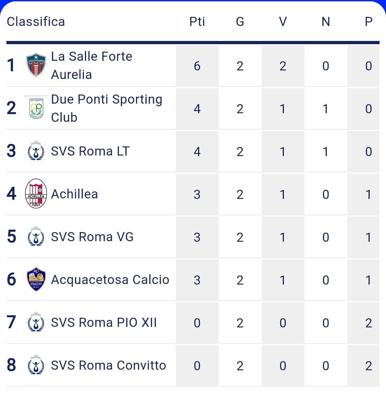Click the Classifica heading
Image resolution: width=386 pixels, height=397 pixels.
point(36,22)
